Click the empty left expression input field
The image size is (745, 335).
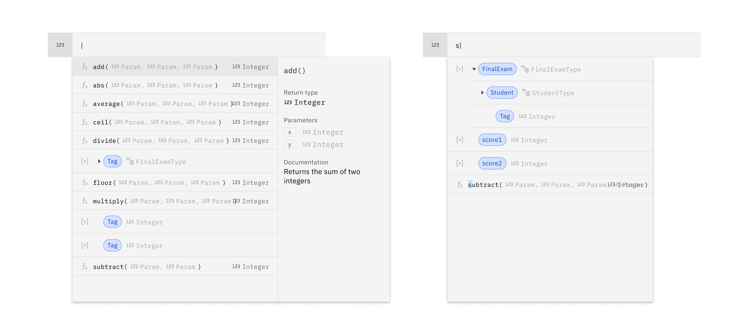tap(199, 45)
